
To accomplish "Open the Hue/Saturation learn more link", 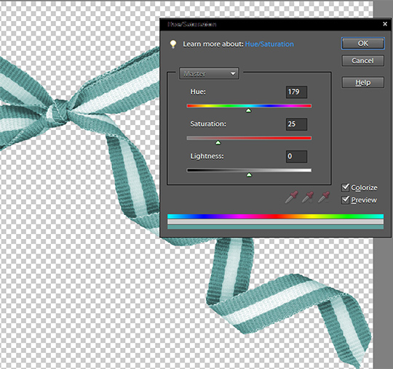I will (x=269, y=44).
